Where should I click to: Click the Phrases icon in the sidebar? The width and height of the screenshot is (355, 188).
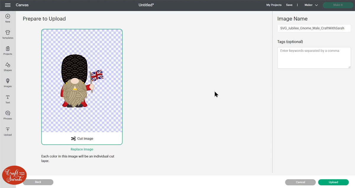point(7,115)
